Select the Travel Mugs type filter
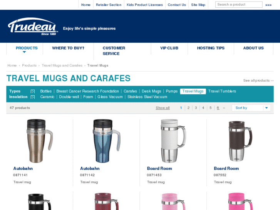280x210 pixels. click(x=193, y=91)
